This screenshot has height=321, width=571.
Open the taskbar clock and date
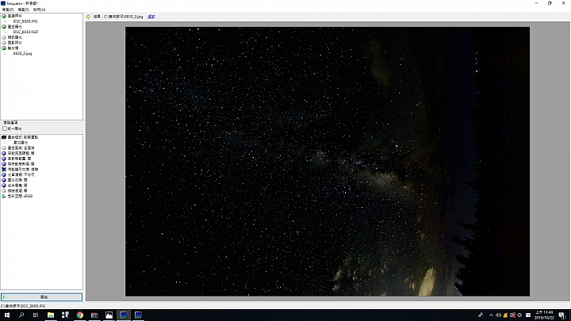coord(544,315)
